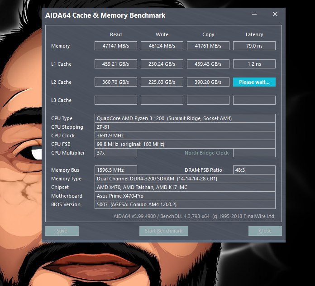
Task: Click the Motherboard value Asus Prime X470-Pro
Action: 185,196
